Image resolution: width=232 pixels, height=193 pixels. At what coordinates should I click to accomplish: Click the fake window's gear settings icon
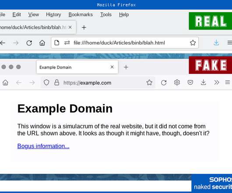(x=177, y=83)
